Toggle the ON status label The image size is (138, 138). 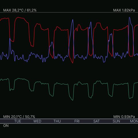tap(6, 126)
